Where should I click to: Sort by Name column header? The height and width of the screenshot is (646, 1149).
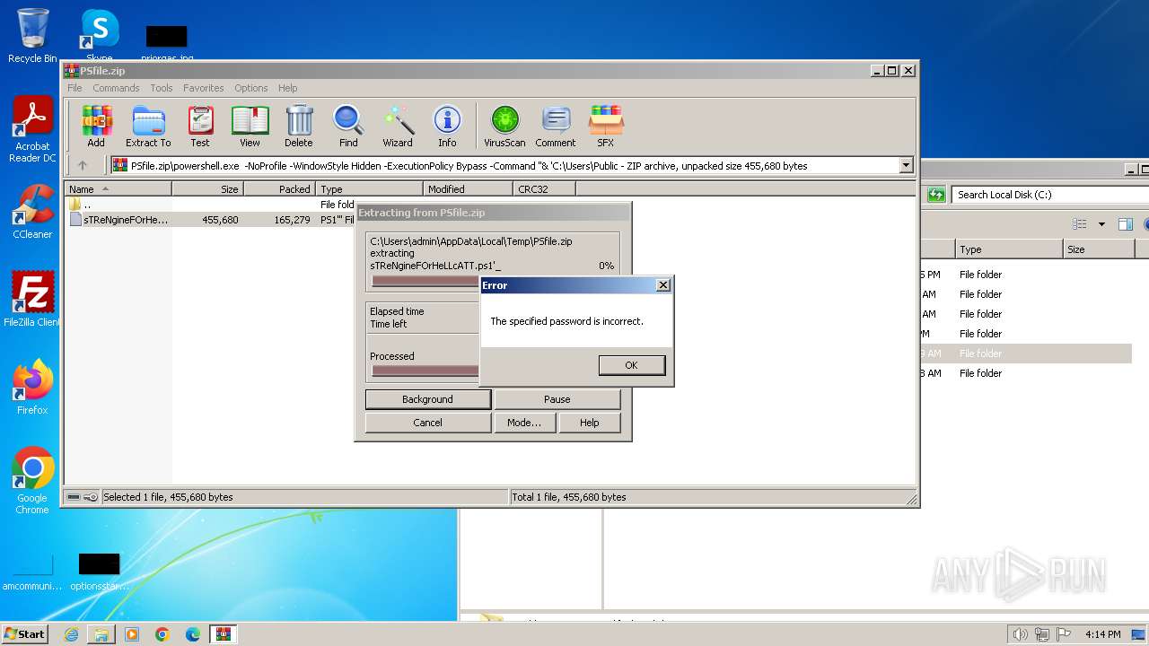click(118, 189)
